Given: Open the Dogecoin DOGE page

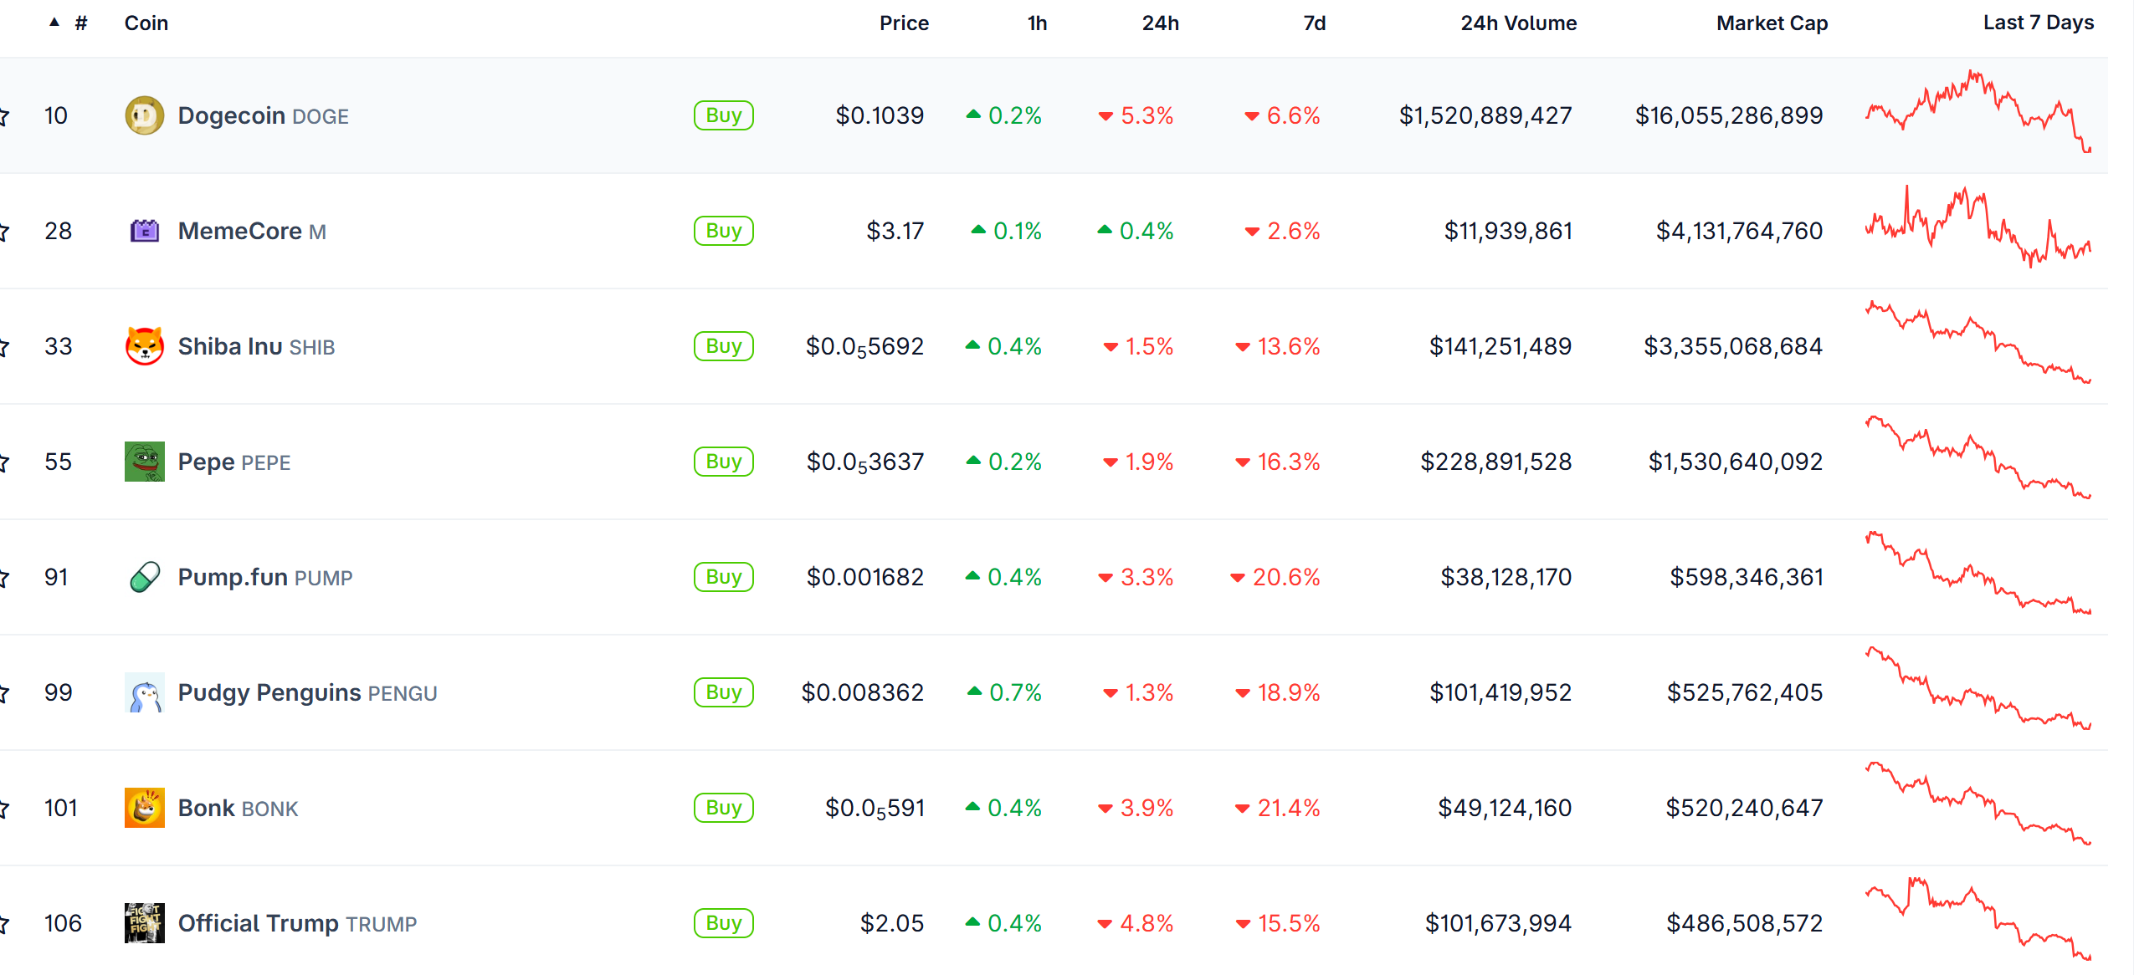Looking at the screenshot, I should [263, 115].
